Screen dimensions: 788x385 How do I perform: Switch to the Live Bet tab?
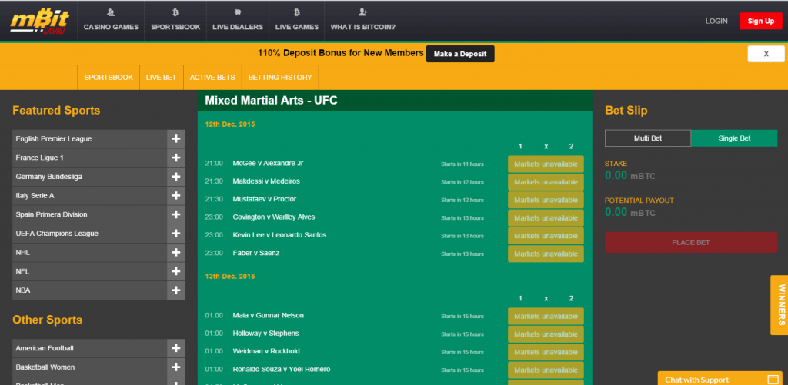(x=162, y=78)
